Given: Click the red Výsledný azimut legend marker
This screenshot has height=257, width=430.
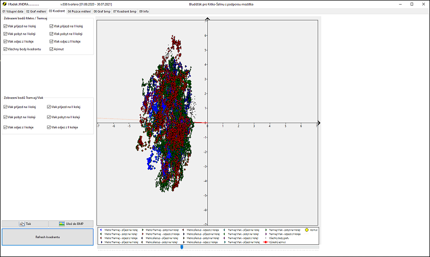Looking at the screenshot, I should (266, 243).
